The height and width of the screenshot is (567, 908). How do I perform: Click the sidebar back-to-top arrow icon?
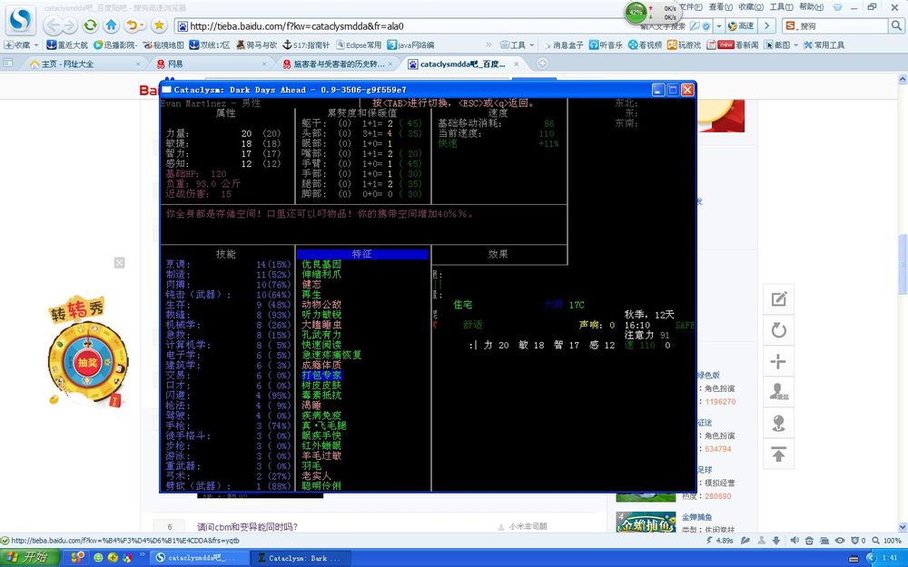(x=778, y=455)
